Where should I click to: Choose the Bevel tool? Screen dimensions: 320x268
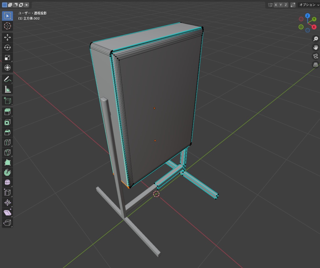pos(7,133)
